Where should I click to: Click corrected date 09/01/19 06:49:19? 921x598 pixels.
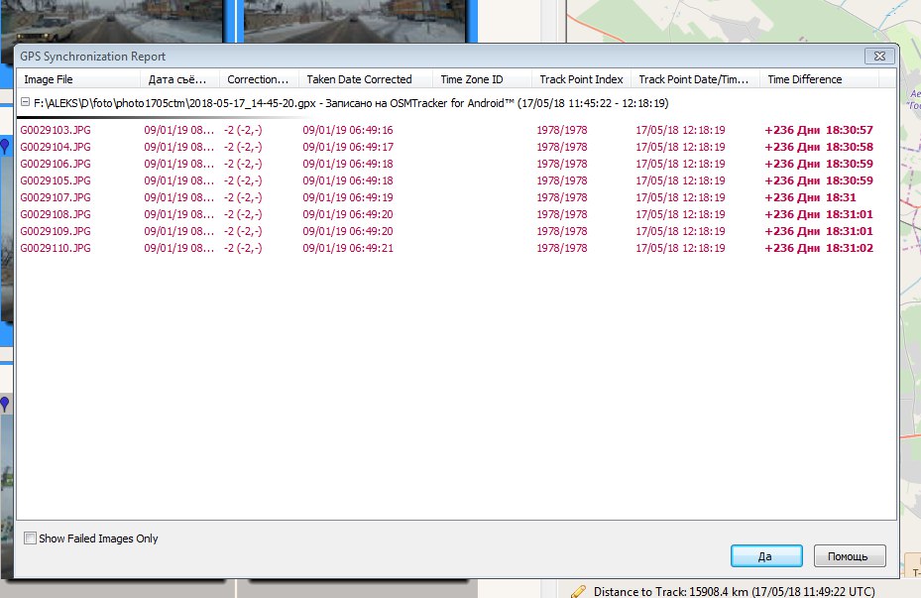[x=348, y=197]
